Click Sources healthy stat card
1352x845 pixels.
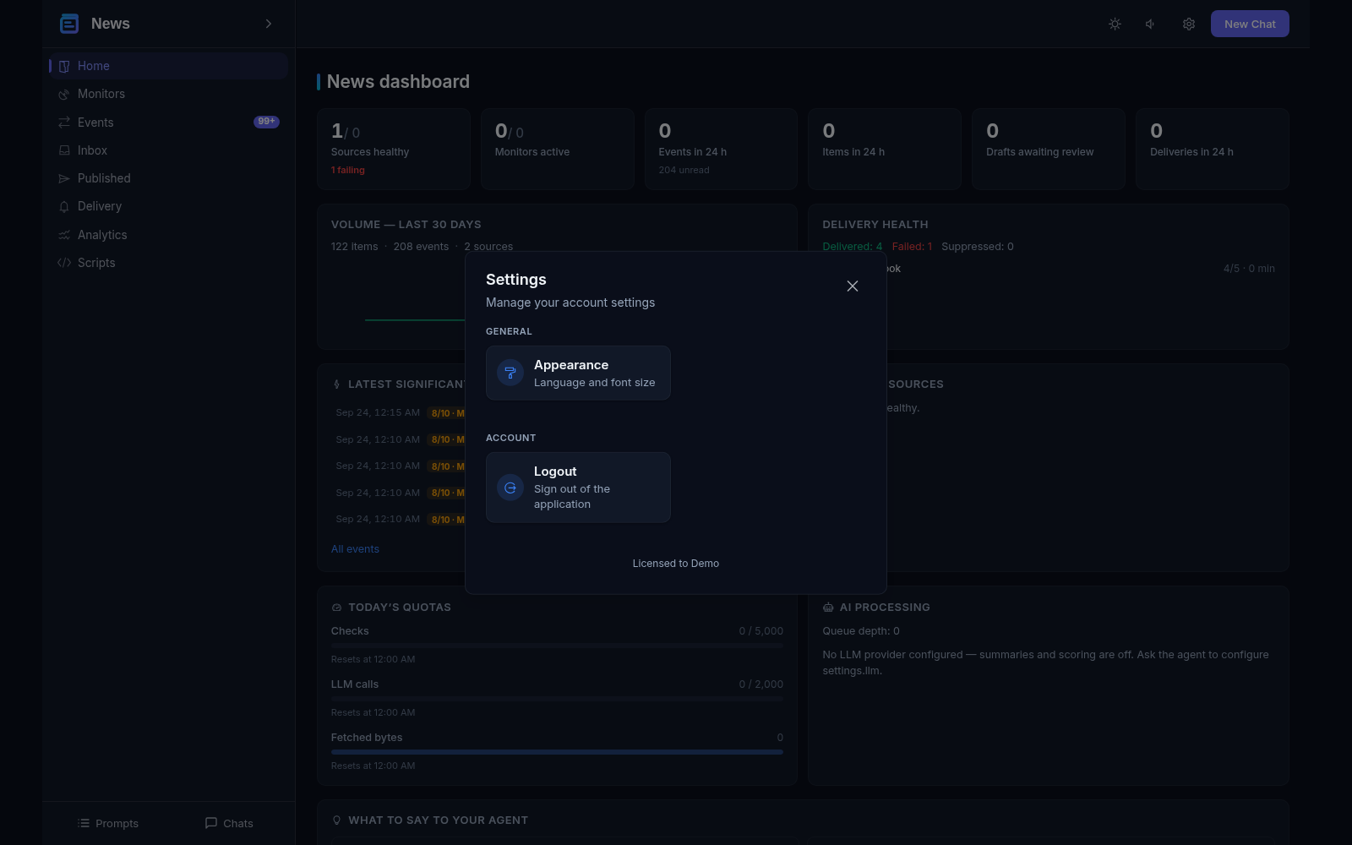click(x=394, y=149)
